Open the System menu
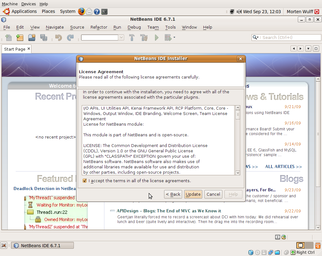This screenshot has width=322, height=256. tap(68, 12)
